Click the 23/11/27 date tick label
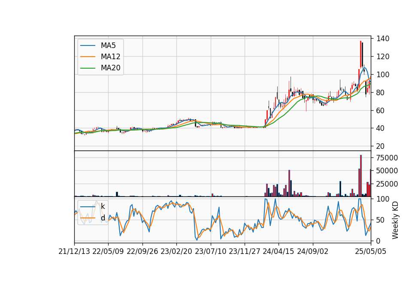 click(x=245, y=251)
